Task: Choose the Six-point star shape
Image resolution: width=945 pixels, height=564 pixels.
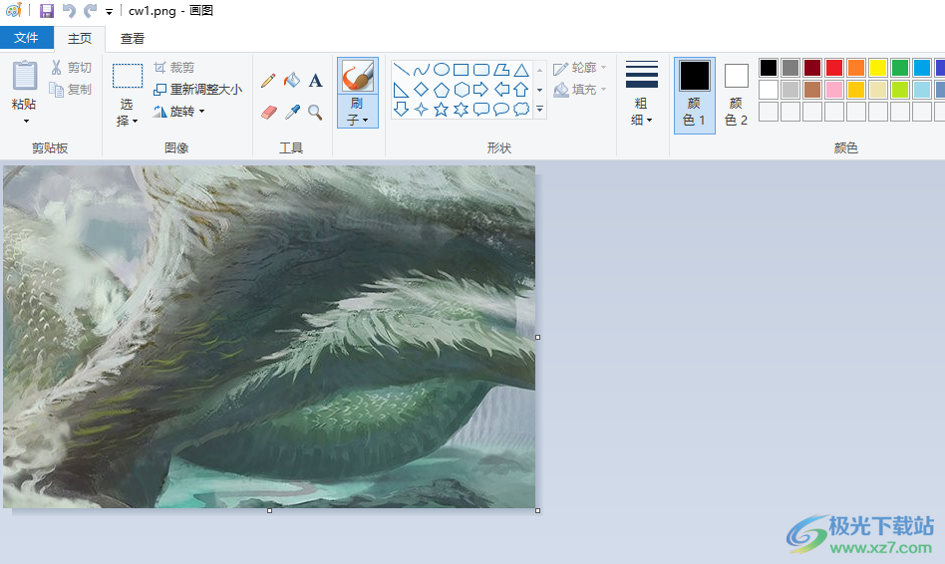Action: [462, 109]
